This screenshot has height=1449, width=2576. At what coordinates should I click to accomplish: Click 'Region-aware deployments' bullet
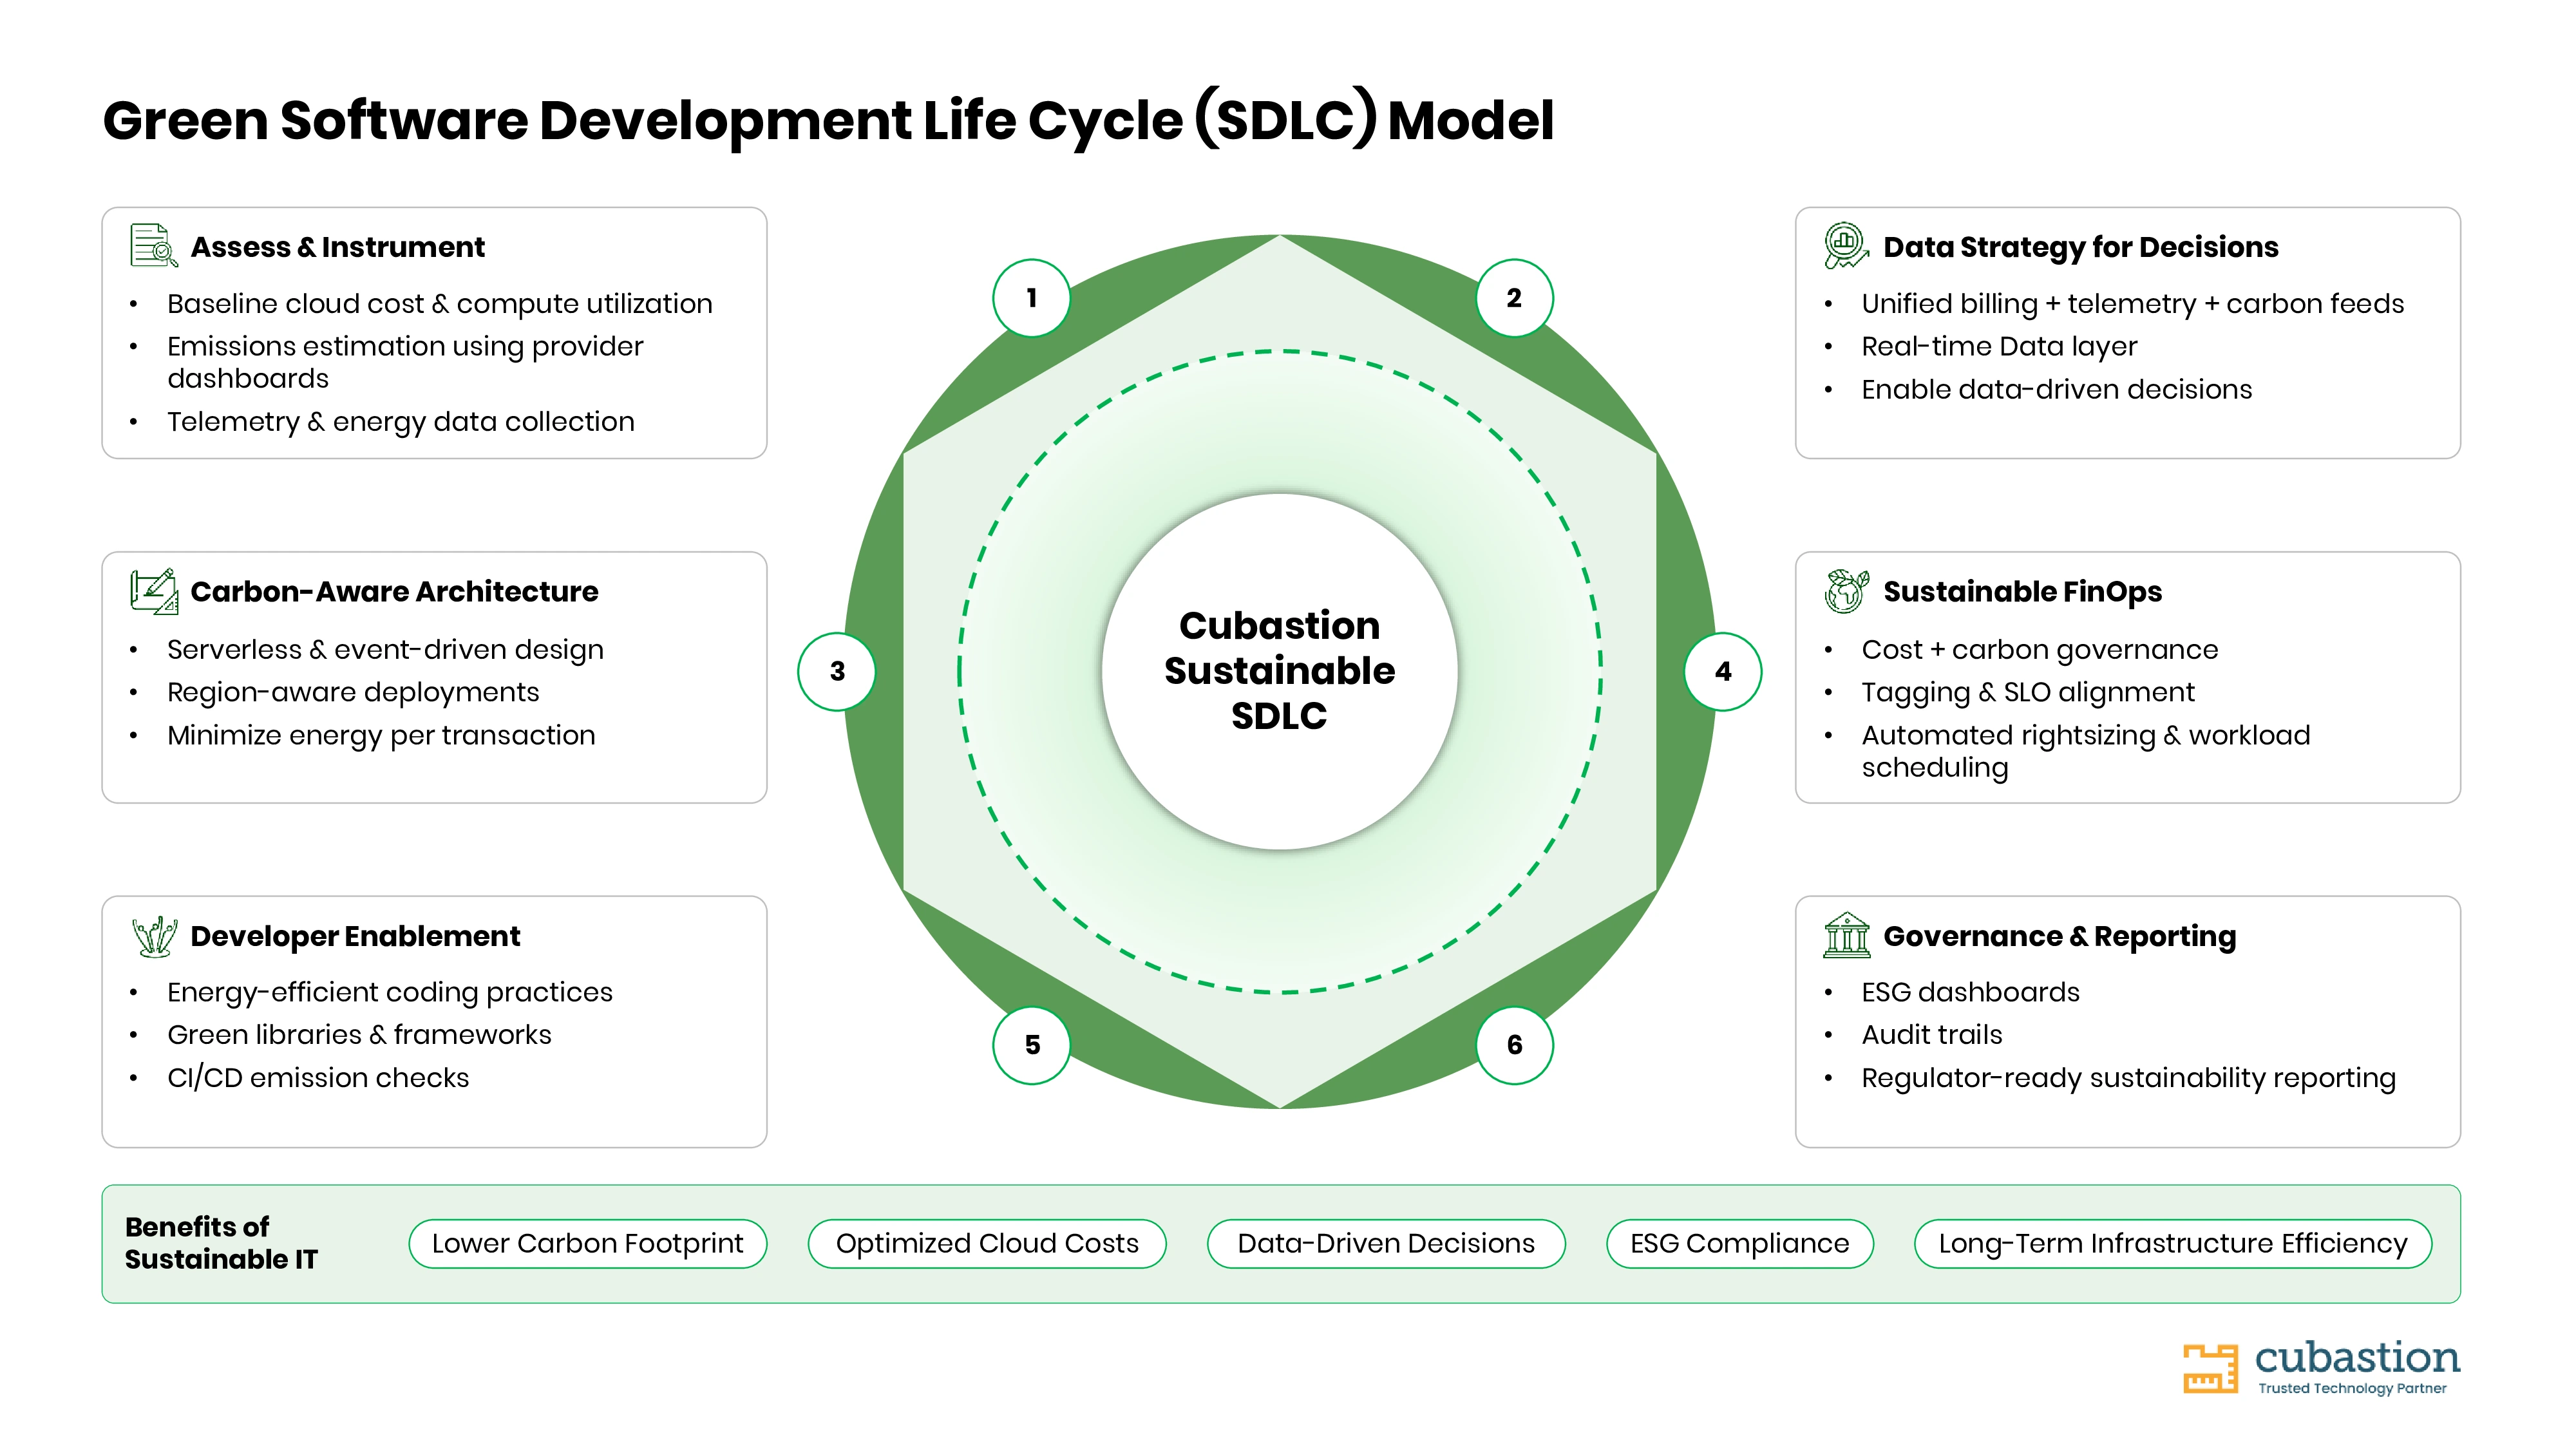click(353, 693)
